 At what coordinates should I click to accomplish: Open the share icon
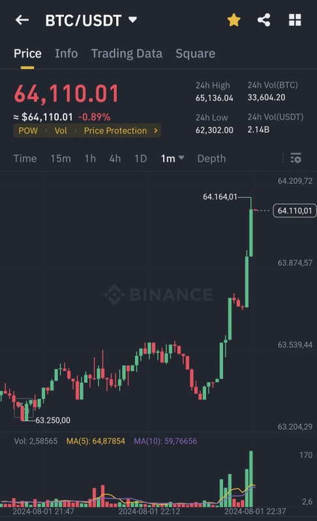tap(264, 20)
